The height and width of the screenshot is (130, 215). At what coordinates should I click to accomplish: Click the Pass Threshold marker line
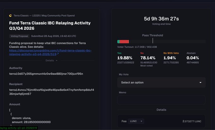point(153,41)
